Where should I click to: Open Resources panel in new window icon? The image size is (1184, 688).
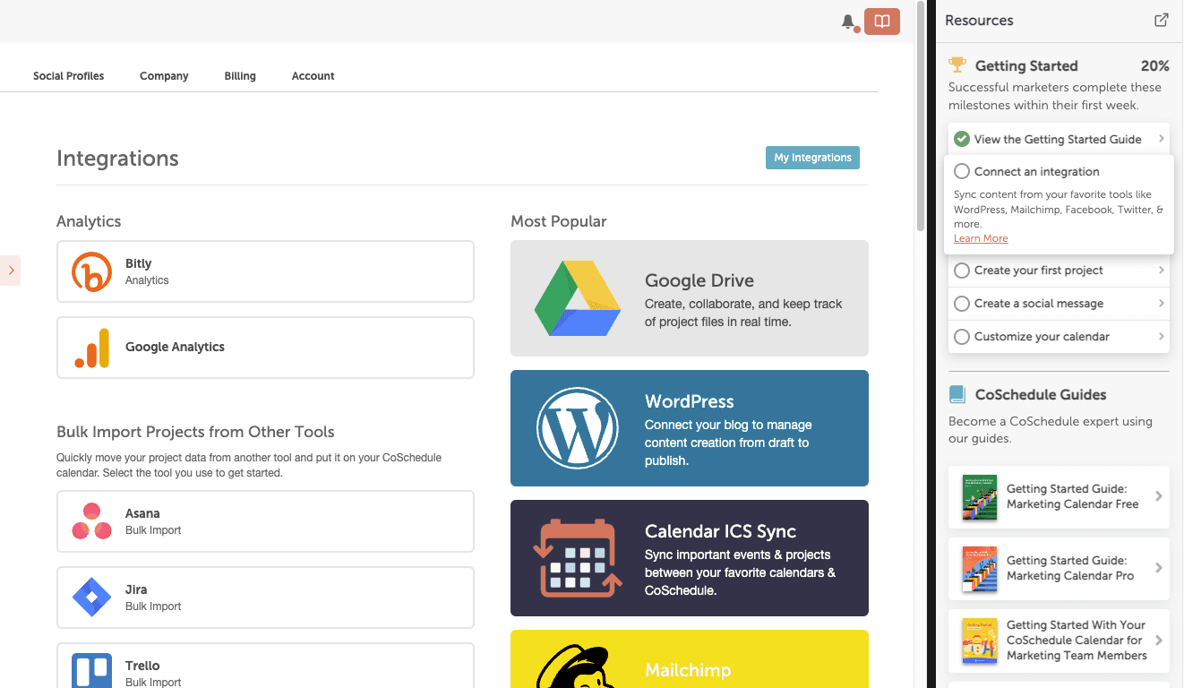click(1161, 21)
